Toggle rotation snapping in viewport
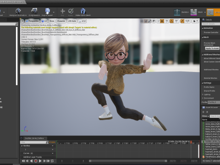The width and height of the screenshot is (220, 165). [171, 21]
